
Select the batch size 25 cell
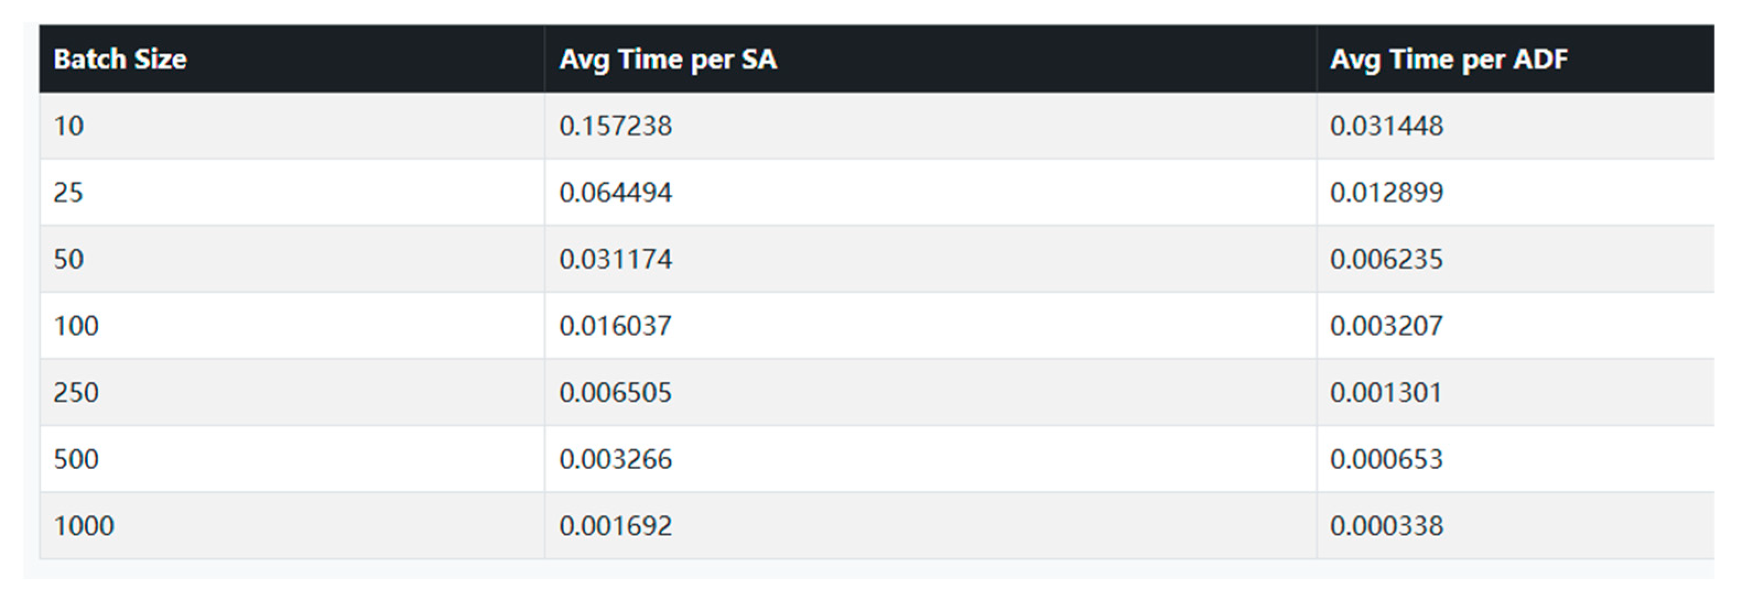tap(69, 193)
